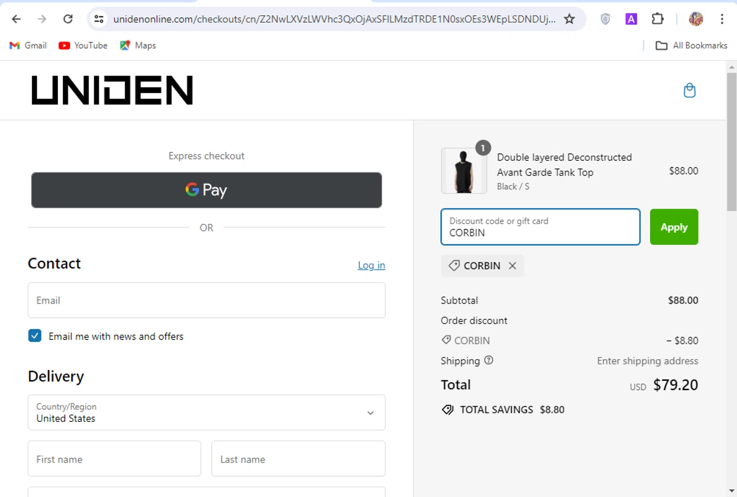Image resolution: width=737 pixels, height=497 pixels.
Task: Click the Log in link
Action: 371,265
